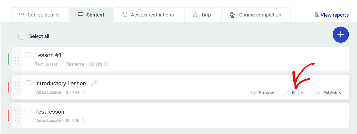The height and width of the screenshot is (134, 357).
Task: Copy ID 904 using the copy icon
Action: tap(83, 92)
